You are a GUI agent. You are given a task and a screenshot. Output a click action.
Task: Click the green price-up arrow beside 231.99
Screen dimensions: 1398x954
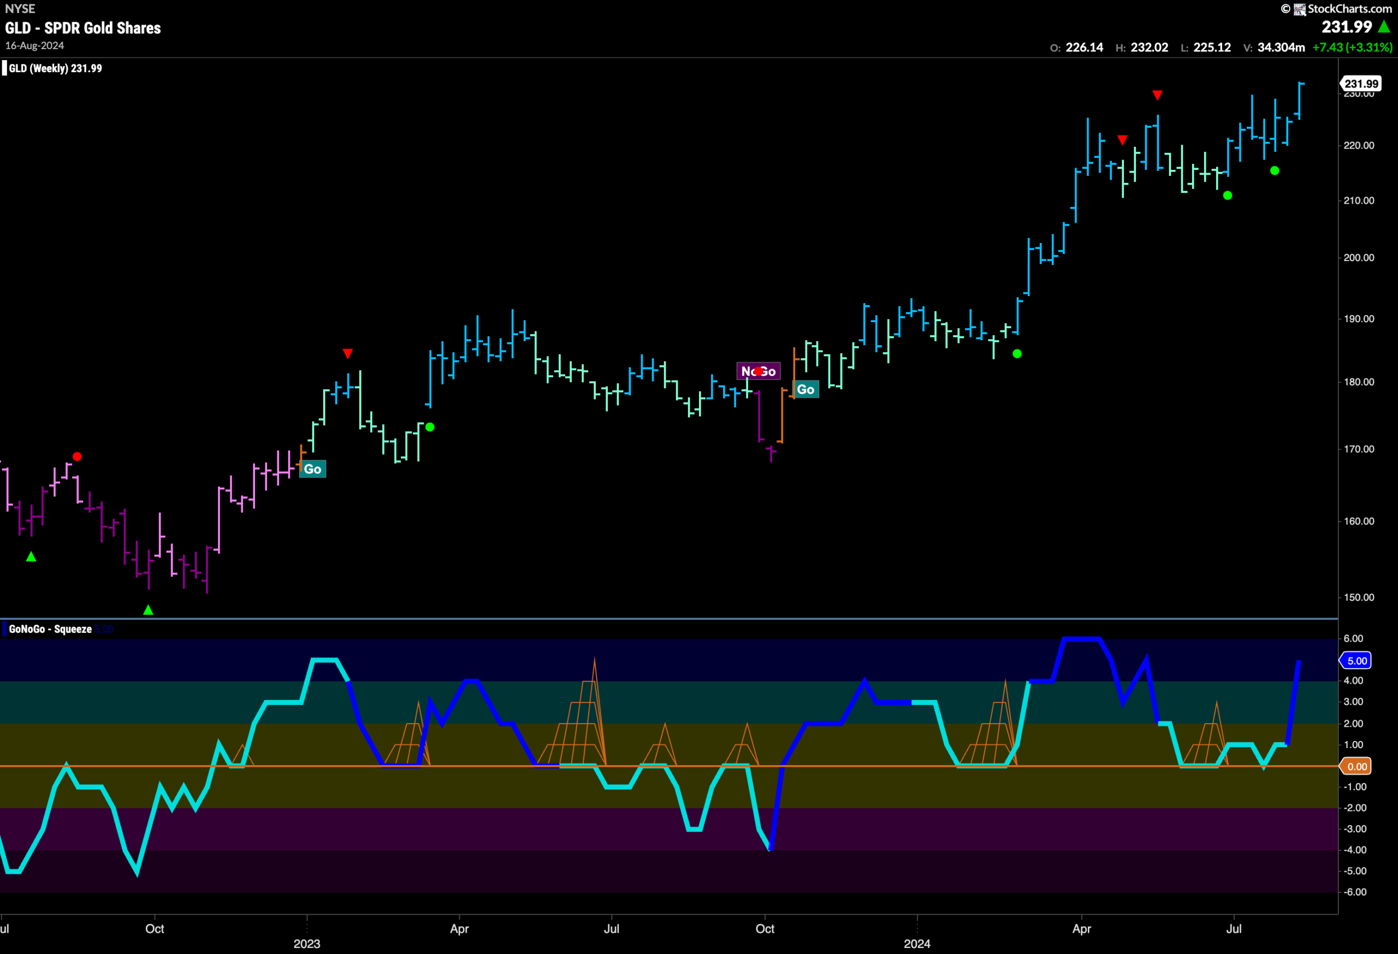click(x=1384, y=27)
